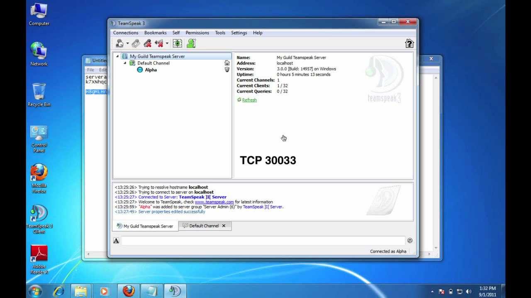The height and width of the screenshot is (298, 531).
Task: Open Network desktop icon
Action: pyautogui.click(x=39, y=54)
